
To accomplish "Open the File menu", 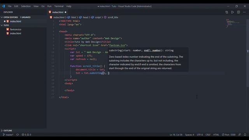I will 9,6.
